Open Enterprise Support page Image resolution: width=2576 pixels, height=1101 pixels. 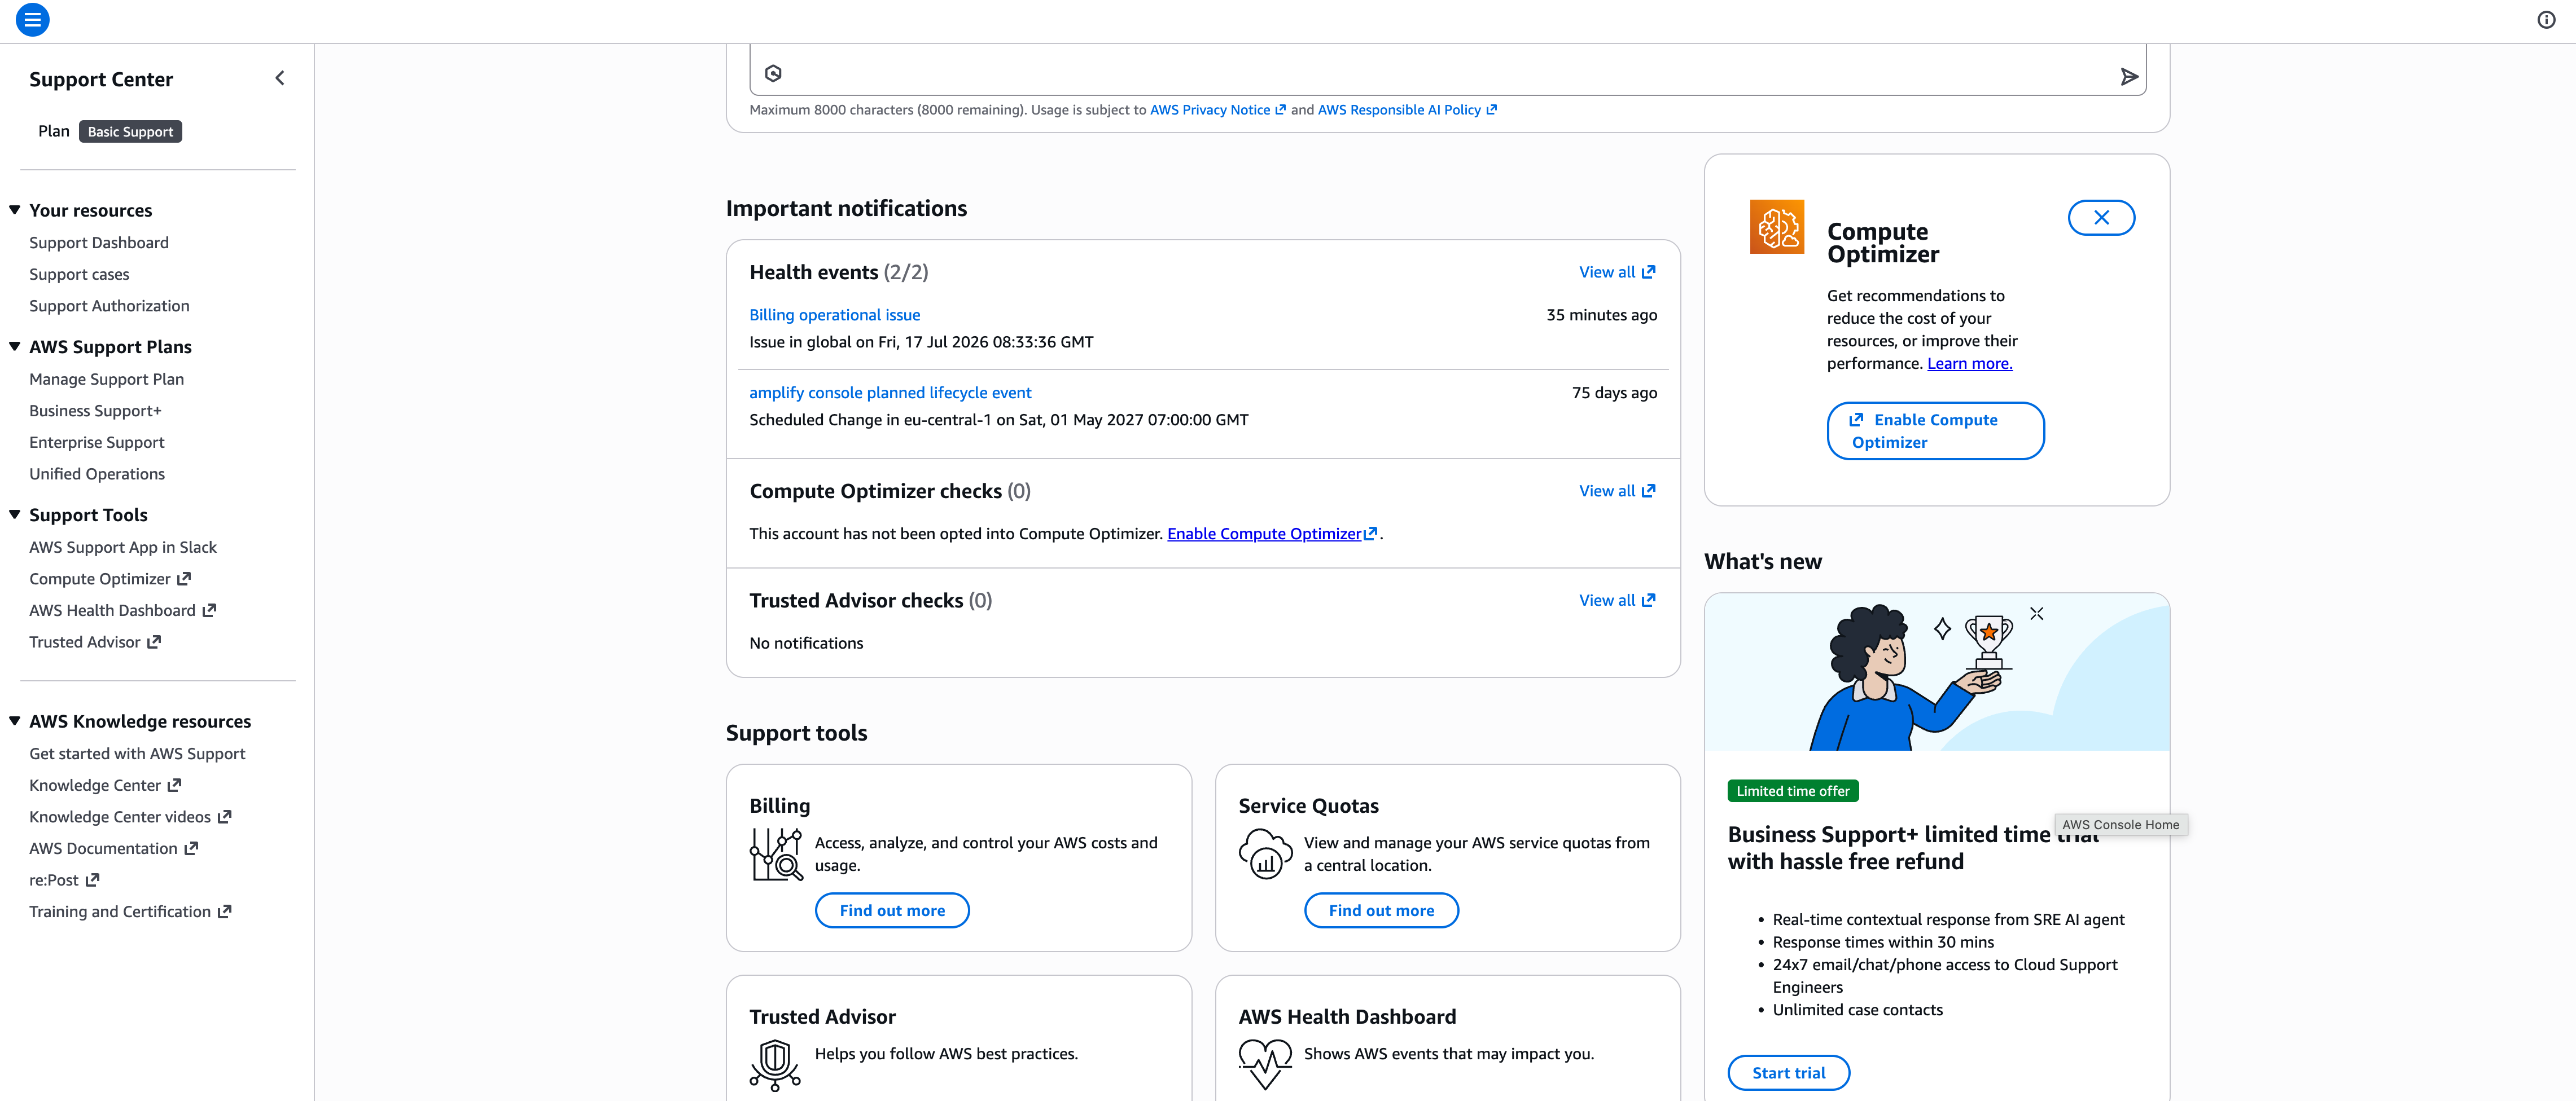click(97, 443)
